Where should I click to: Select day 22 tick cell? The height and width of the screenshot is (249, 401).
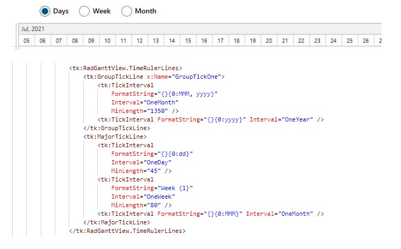[302, 41]
